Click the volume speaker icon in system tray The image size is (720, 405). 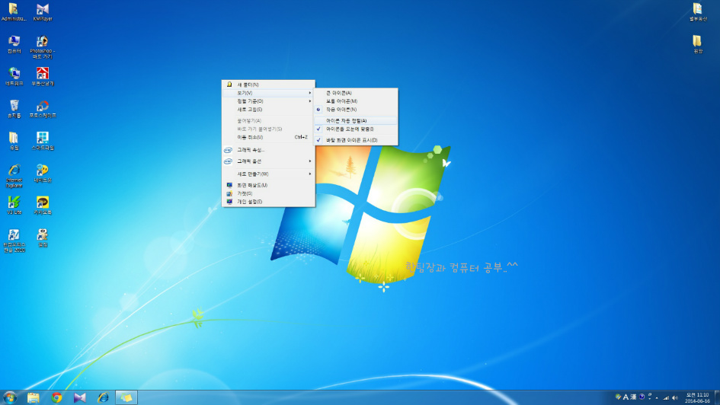tap(674, 397)
